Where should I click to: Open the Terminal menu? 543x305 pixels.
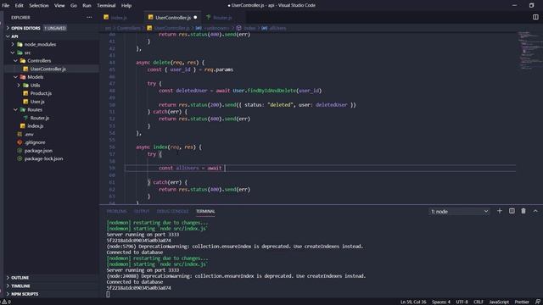[106, 6]
